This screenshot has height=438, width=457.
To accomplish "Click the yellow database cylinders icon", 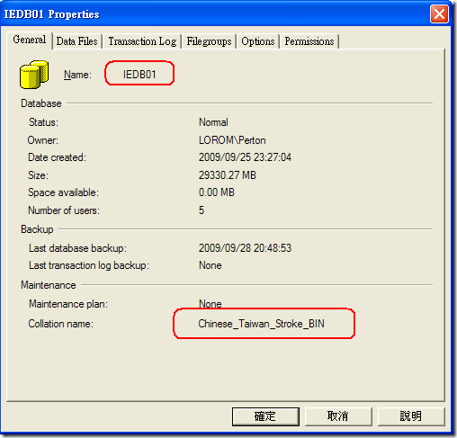I will (34, 75).
